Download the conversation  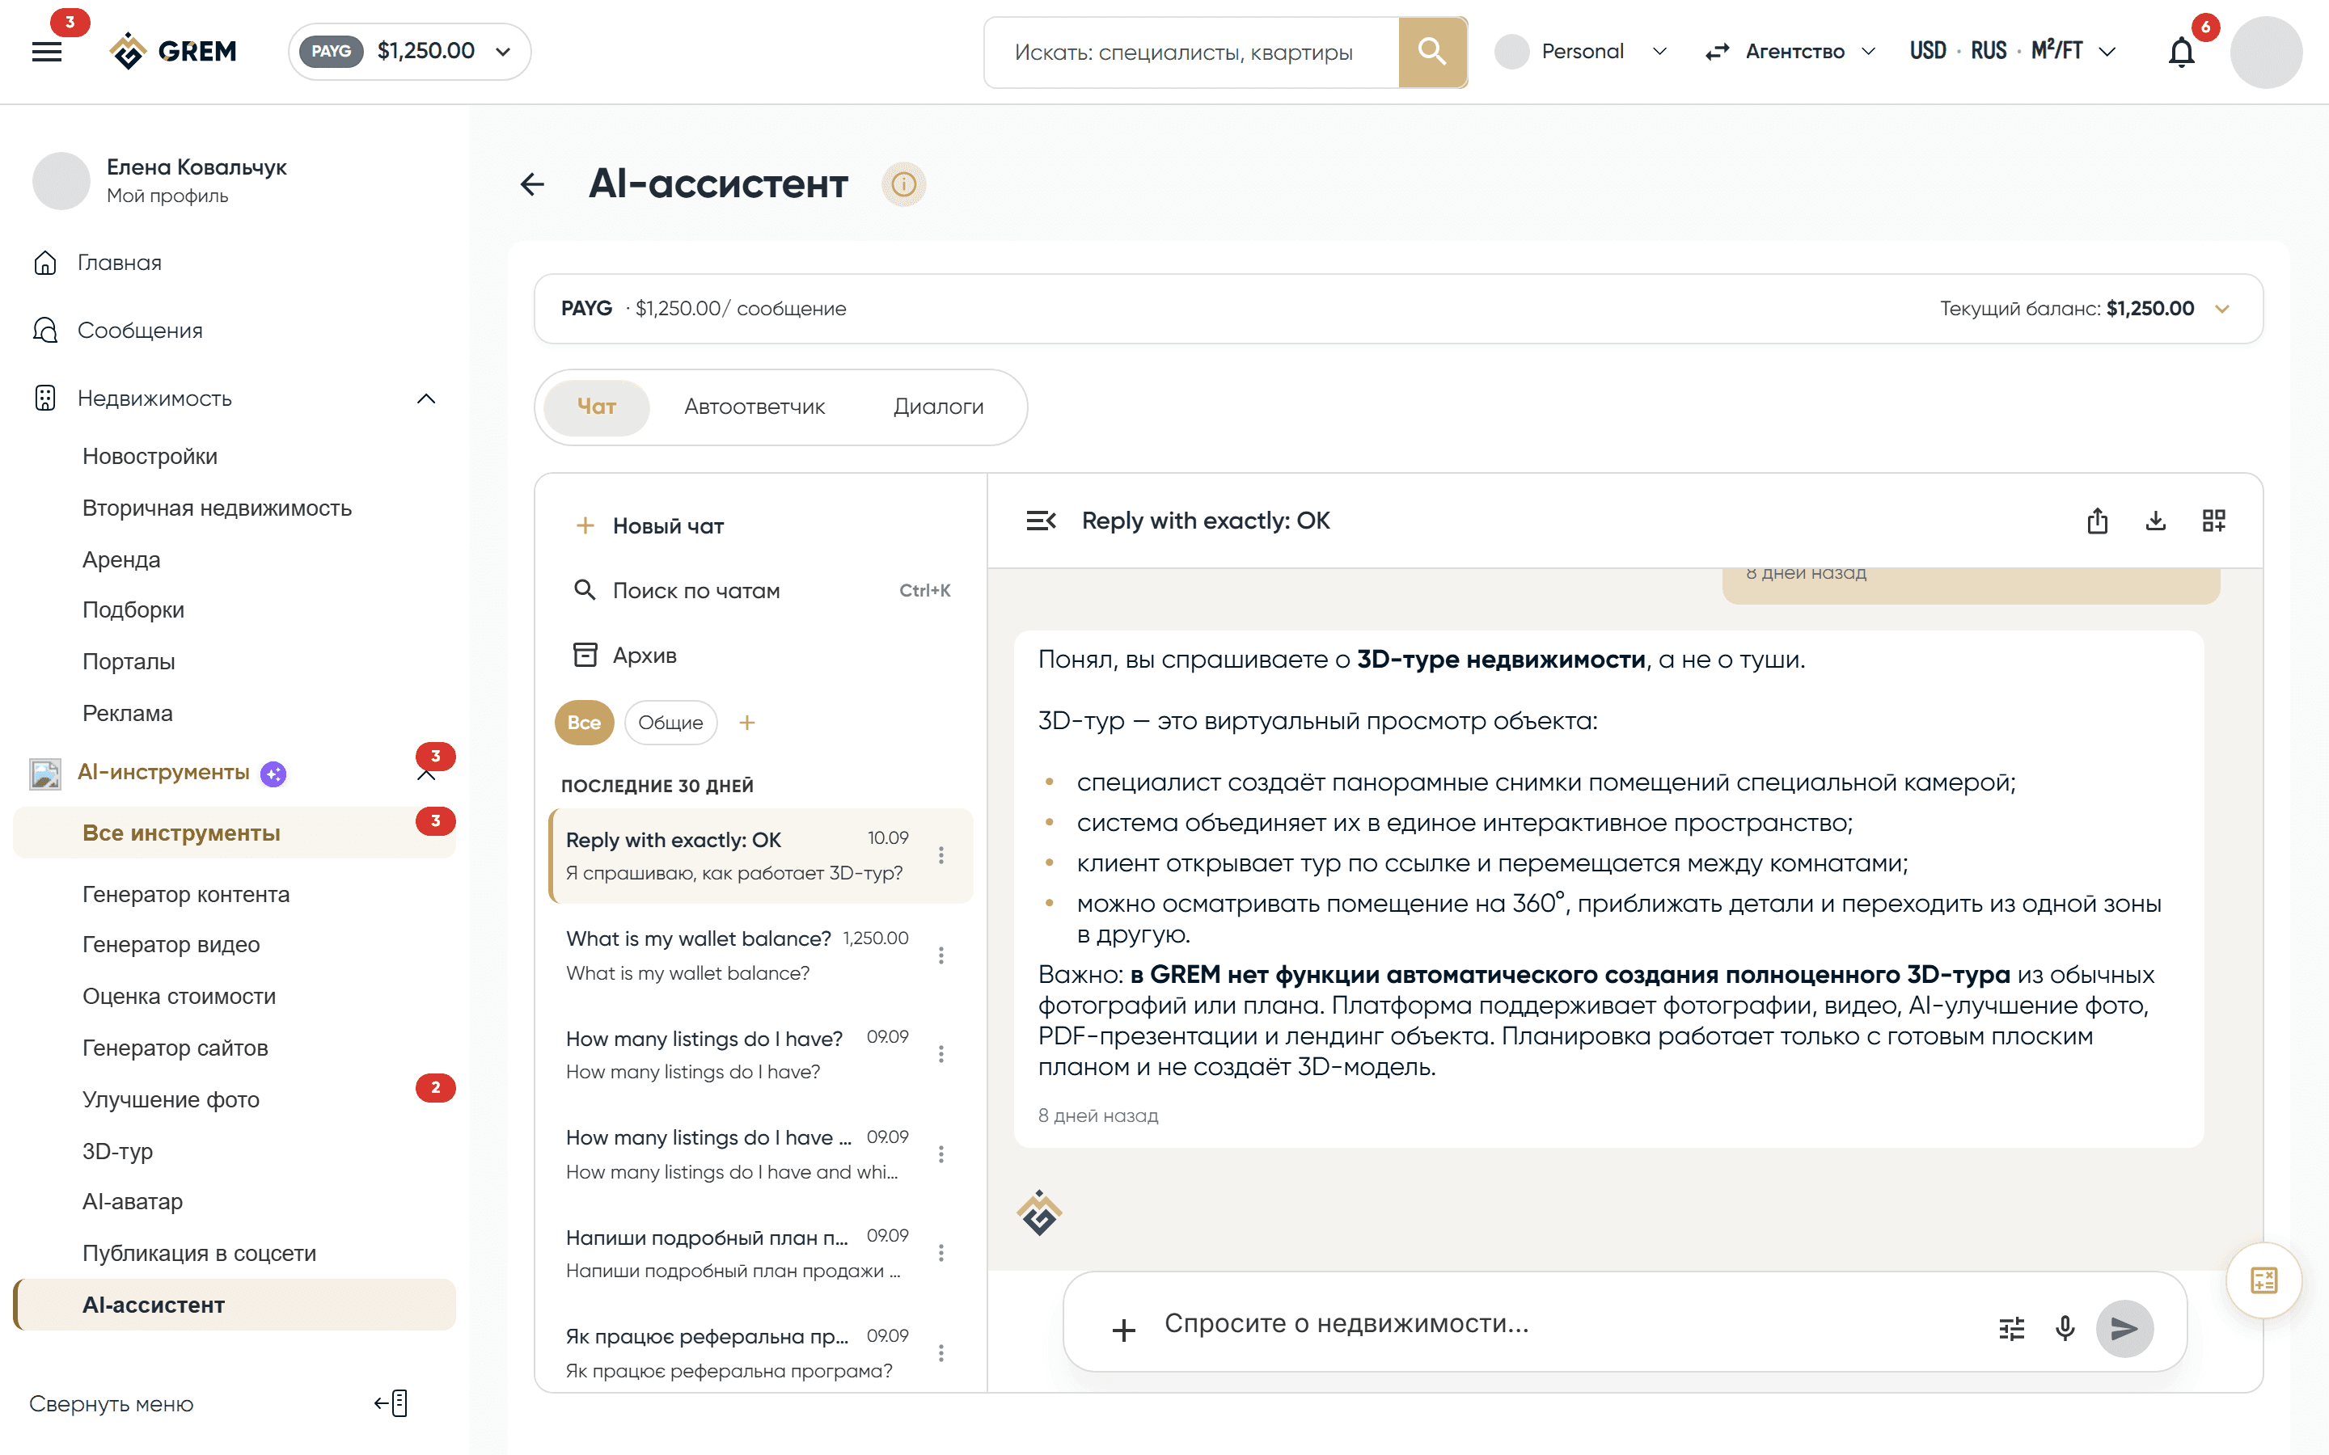pos(2156,521)
